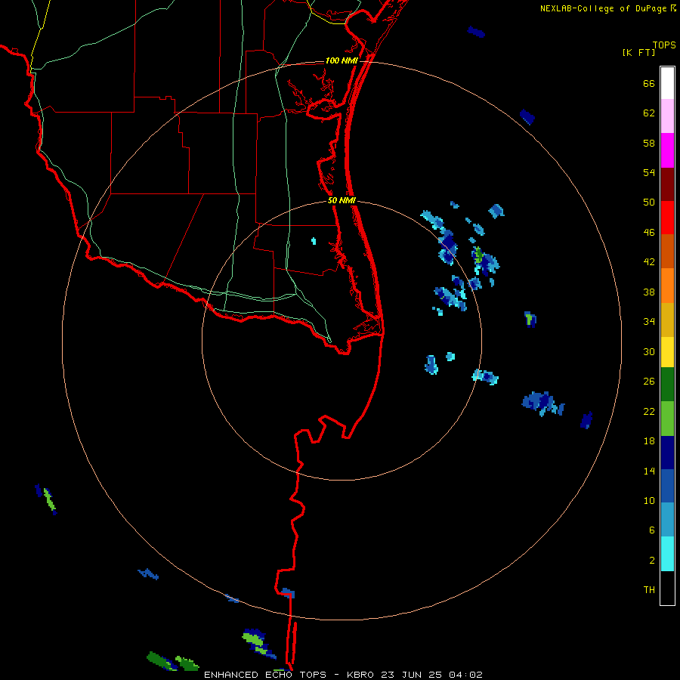Click the "50" legend value
Image resolution: width=680 pixels, height=680 pixels.
point(649,202)
